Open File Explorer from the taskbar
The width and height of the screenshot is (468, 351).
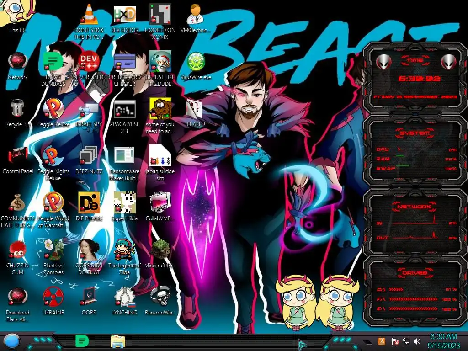(118, 342)
